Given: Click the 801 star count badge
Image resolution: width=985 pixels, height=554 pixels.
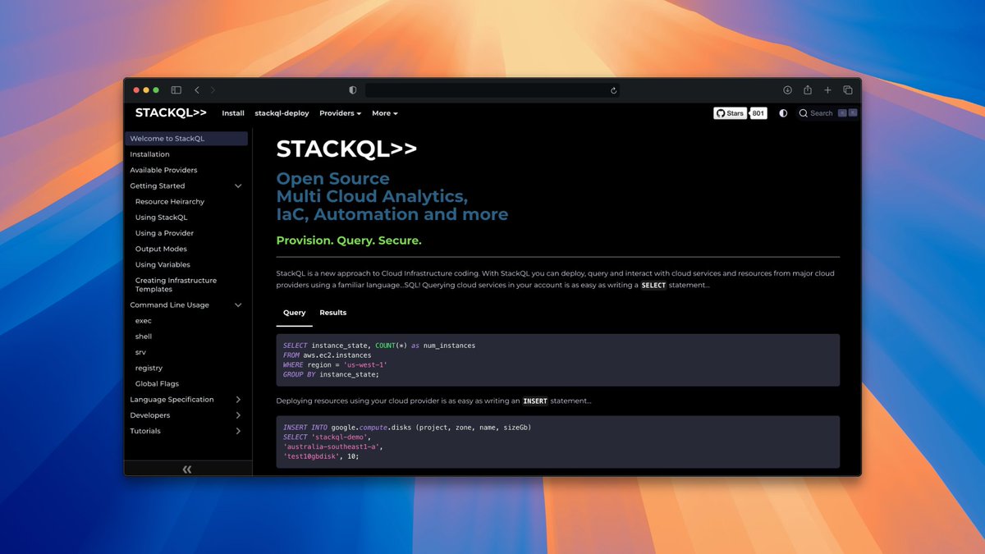Looking at the screenshot, I should click(758, 113).
